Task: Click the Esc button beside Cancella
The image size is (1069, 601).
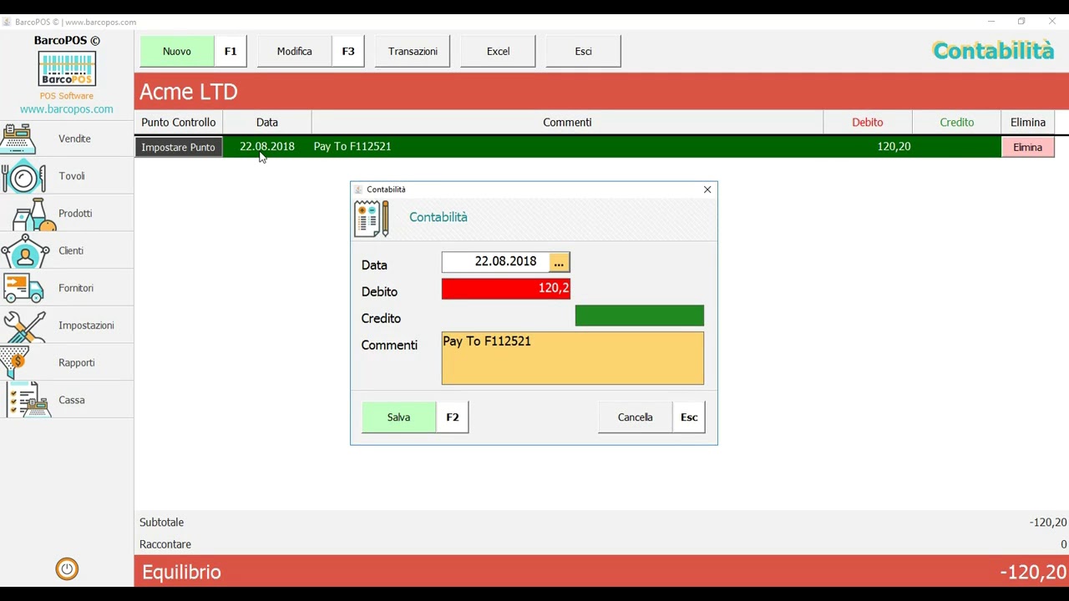Action: click(689, 417)
